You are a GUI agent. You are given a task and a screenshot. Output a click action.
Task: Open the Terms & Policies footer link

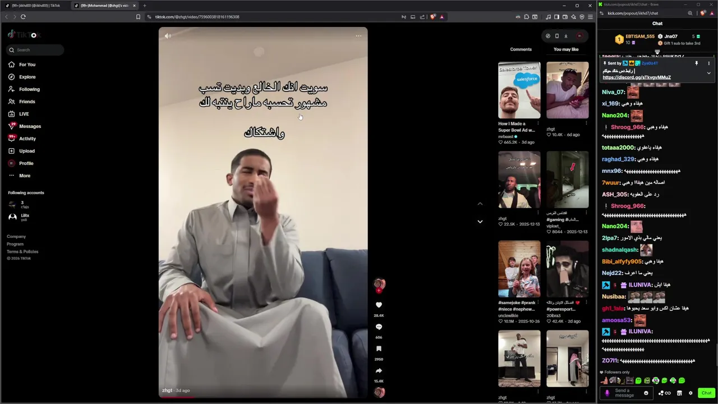22,251
